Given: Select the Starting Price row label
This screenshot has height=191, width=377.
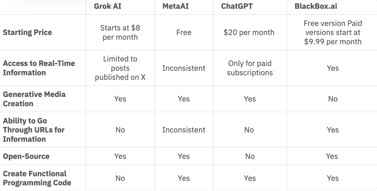Looking at the screenshot, I should click(27, 32).
